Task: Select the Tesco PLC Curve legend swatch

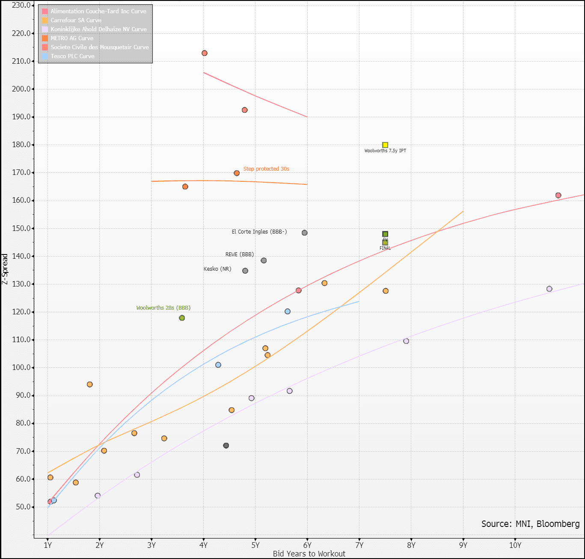Action: tap(45, 56)
